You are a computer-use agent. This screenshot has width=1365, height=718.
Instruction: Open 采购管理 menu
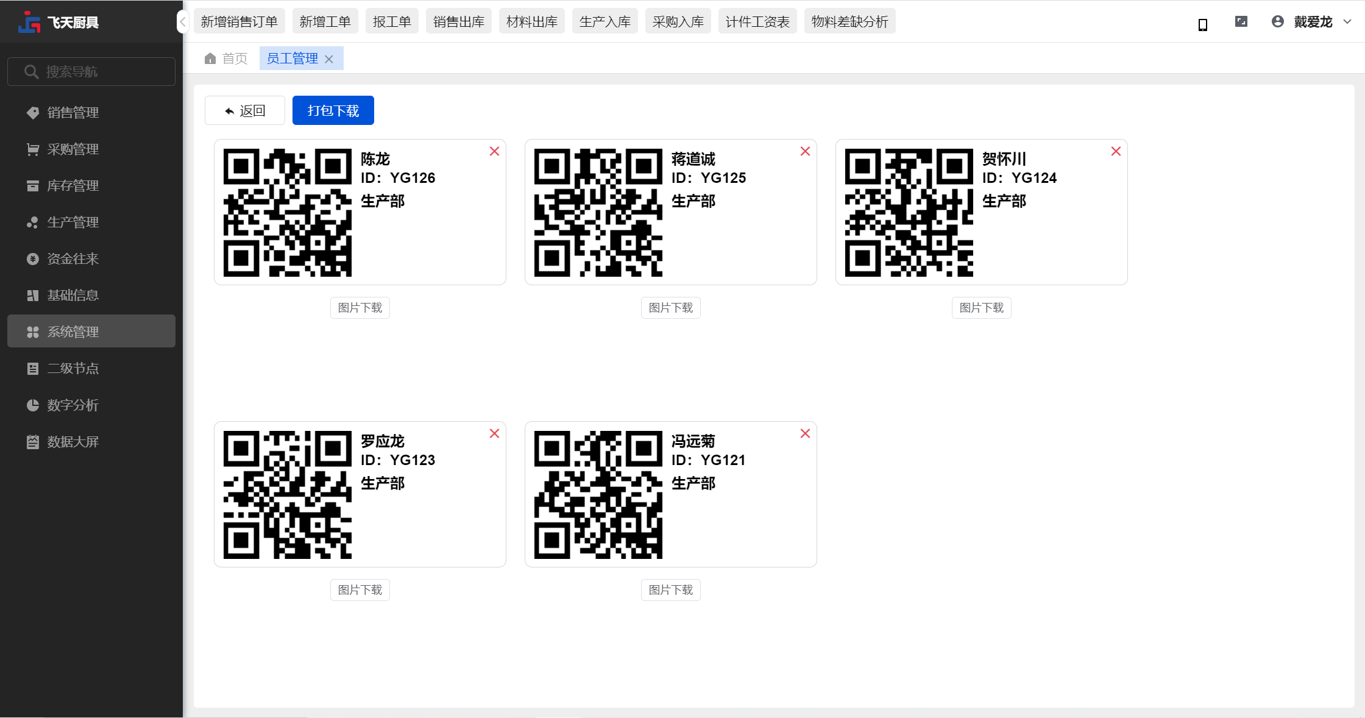[91, 149]
